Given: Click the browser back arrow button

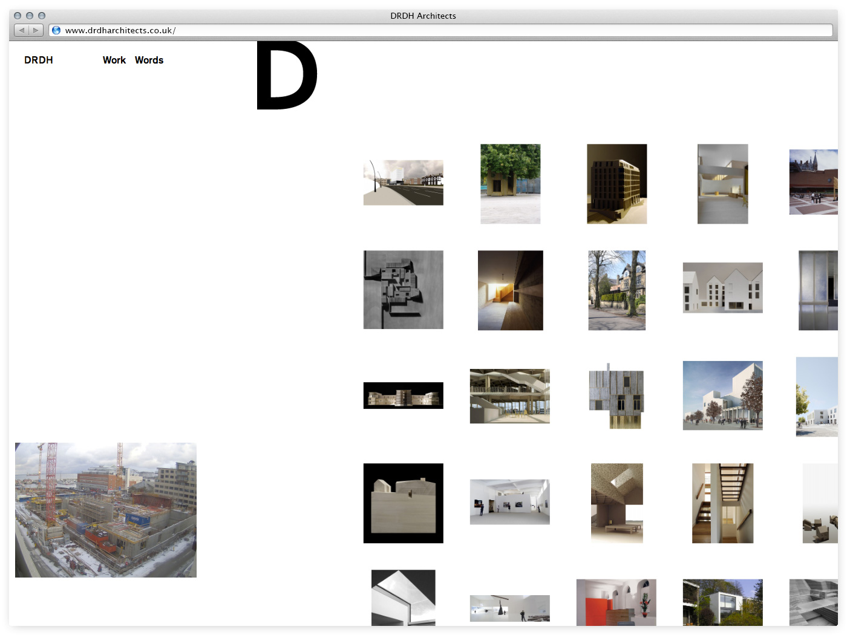Looking at the screenshot, I should point(22,30).
